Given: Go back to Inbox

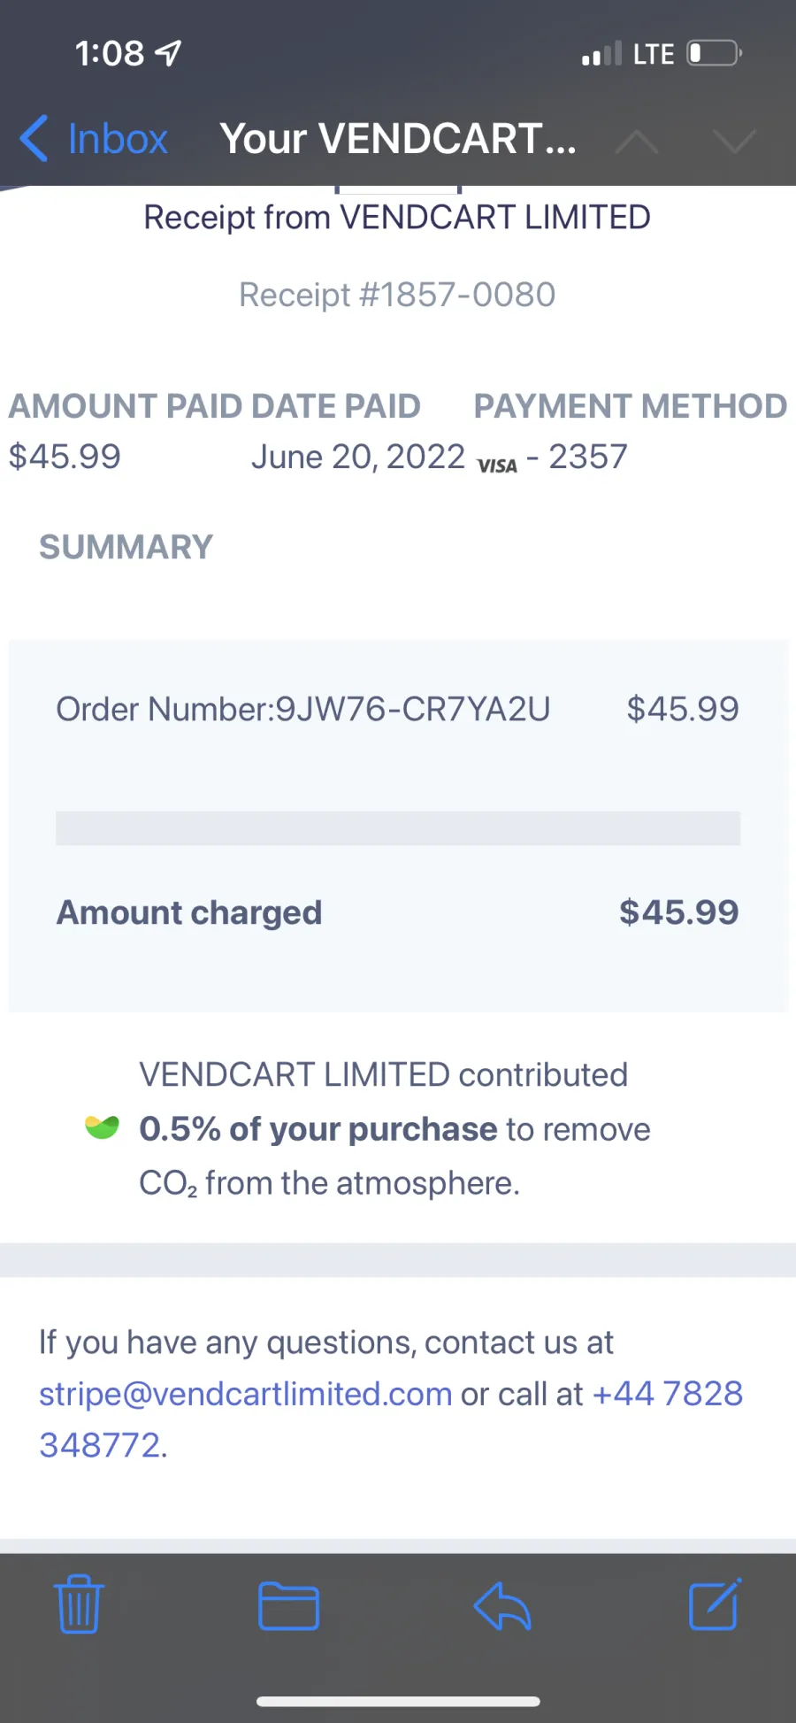Looking at the screenshot, I should pyautogui.click(x=94, y=139).
